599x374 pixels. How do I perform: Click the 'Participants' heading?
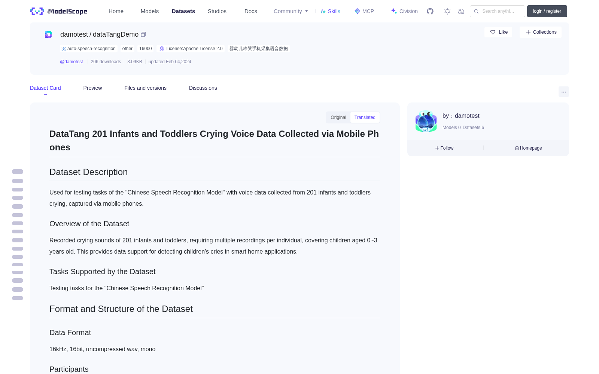69,369
